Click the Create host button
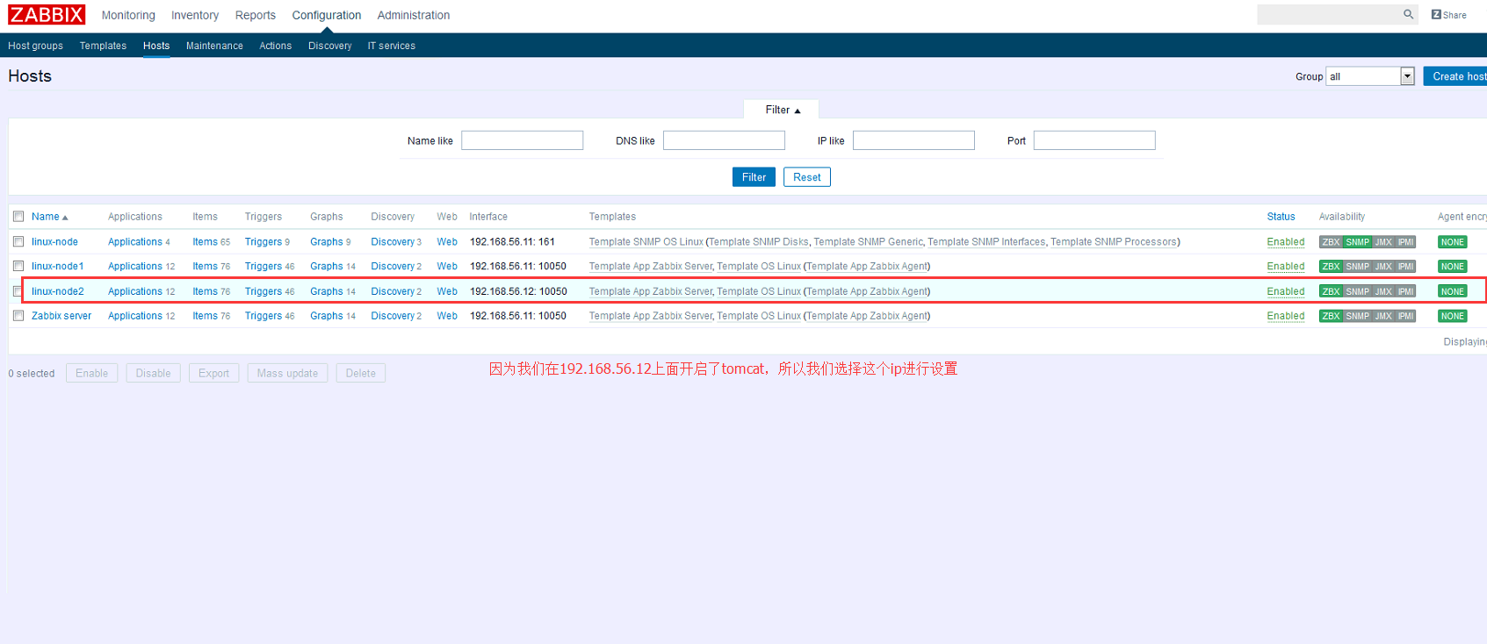The width and height of the screenshot is (1487, 644). coord(1455,76)
